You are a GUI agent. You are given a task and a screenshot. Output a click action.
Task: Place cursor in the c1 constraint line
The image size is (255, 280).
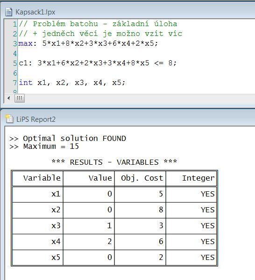[98, 63]
